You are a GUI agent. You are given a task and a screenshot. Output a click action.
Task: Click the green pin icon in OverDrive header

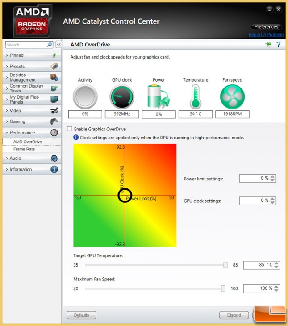pyautogui.click(x=268, y=44)
